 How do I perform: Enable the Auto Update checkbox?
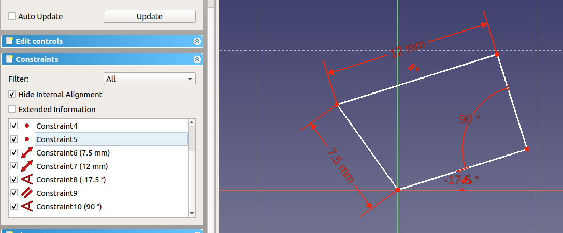click(12, 17)
